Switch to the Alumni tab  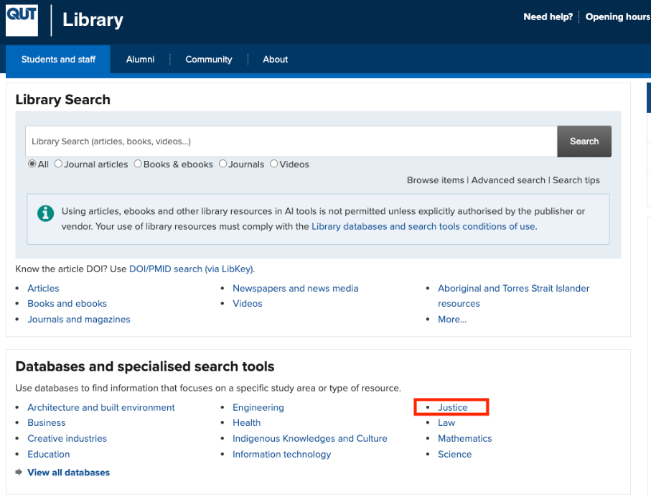click(140, 60)
